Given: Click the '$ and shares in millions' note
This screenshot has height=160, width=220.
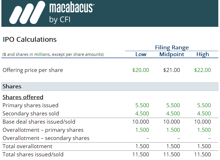Looking at the screenshot, I should click(53, 54).
